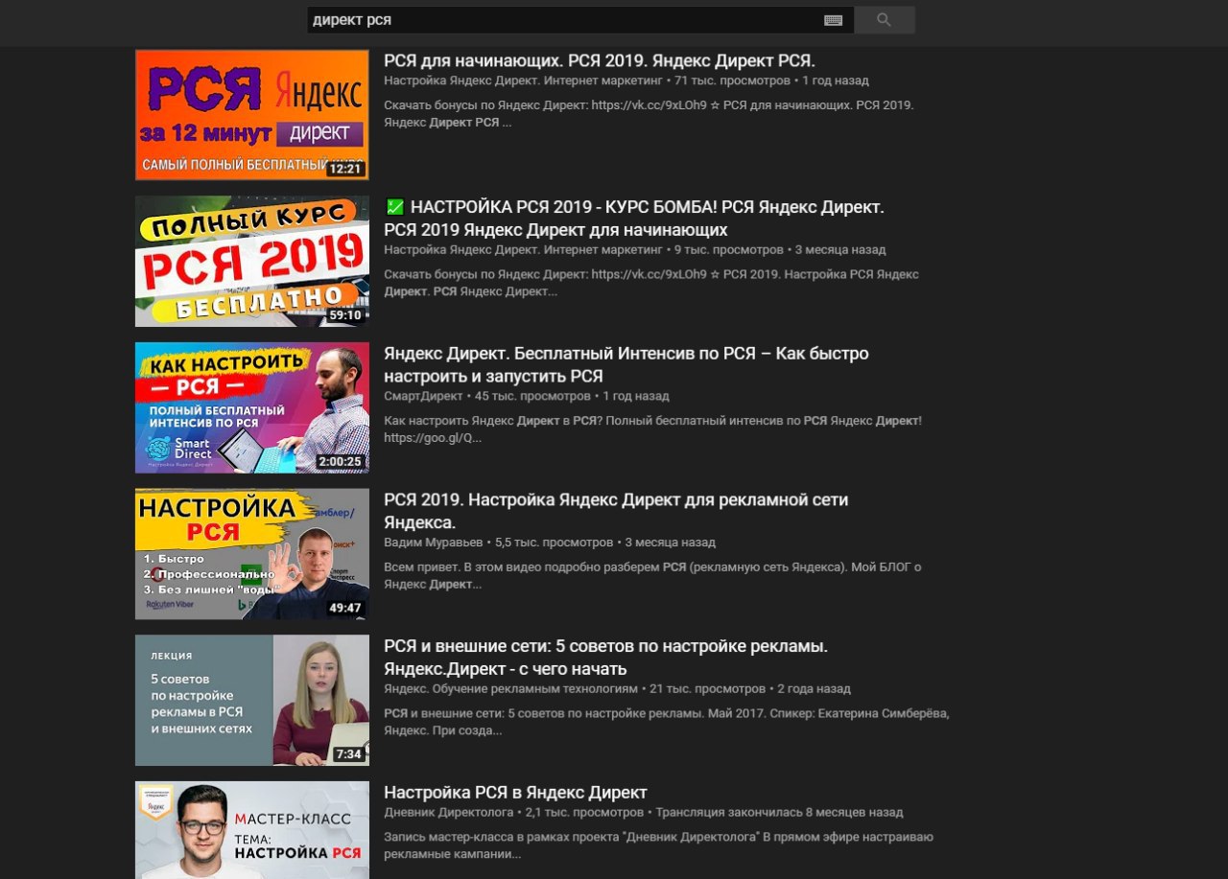This screenshot has width=1228, height=879.
Task: Click the '2:00:25' duration badge
Action: [341, 462]
